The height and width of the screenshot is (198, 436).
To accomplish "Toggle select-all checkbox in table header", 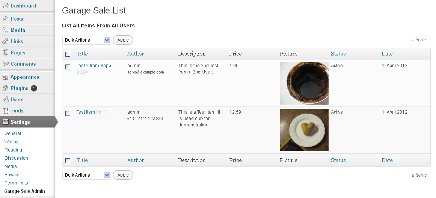I will pyautogui.click(x=68, y=54).
